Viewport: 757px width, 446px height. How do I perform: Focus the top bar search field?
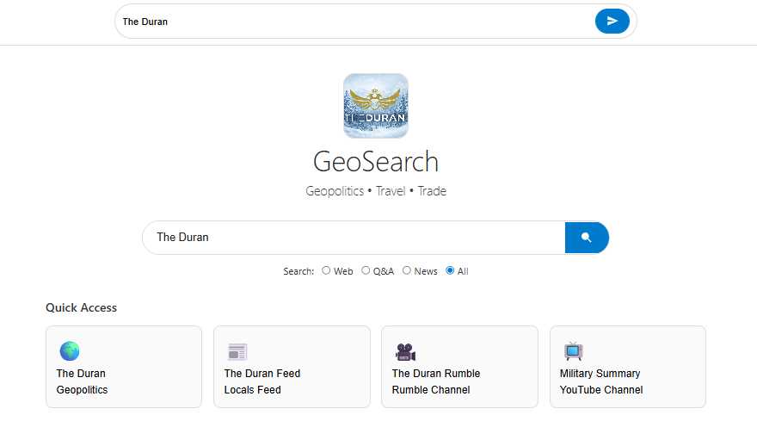[353, 22]
